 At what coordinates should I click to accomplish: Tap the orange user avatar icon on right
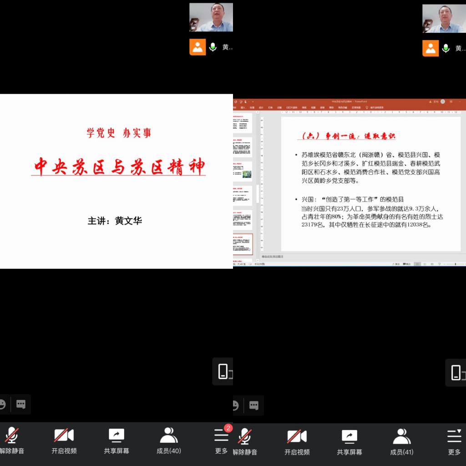(x=431, y=48)
